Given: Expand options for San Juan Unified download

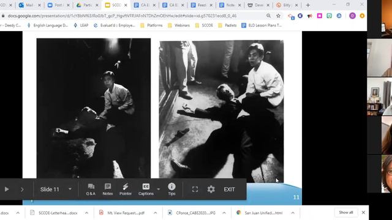Looking at the screenshot, I should 293,213.
